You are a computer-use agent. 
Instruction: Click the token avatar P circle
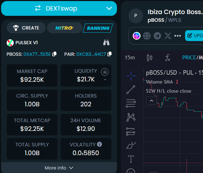coord(136,16)
